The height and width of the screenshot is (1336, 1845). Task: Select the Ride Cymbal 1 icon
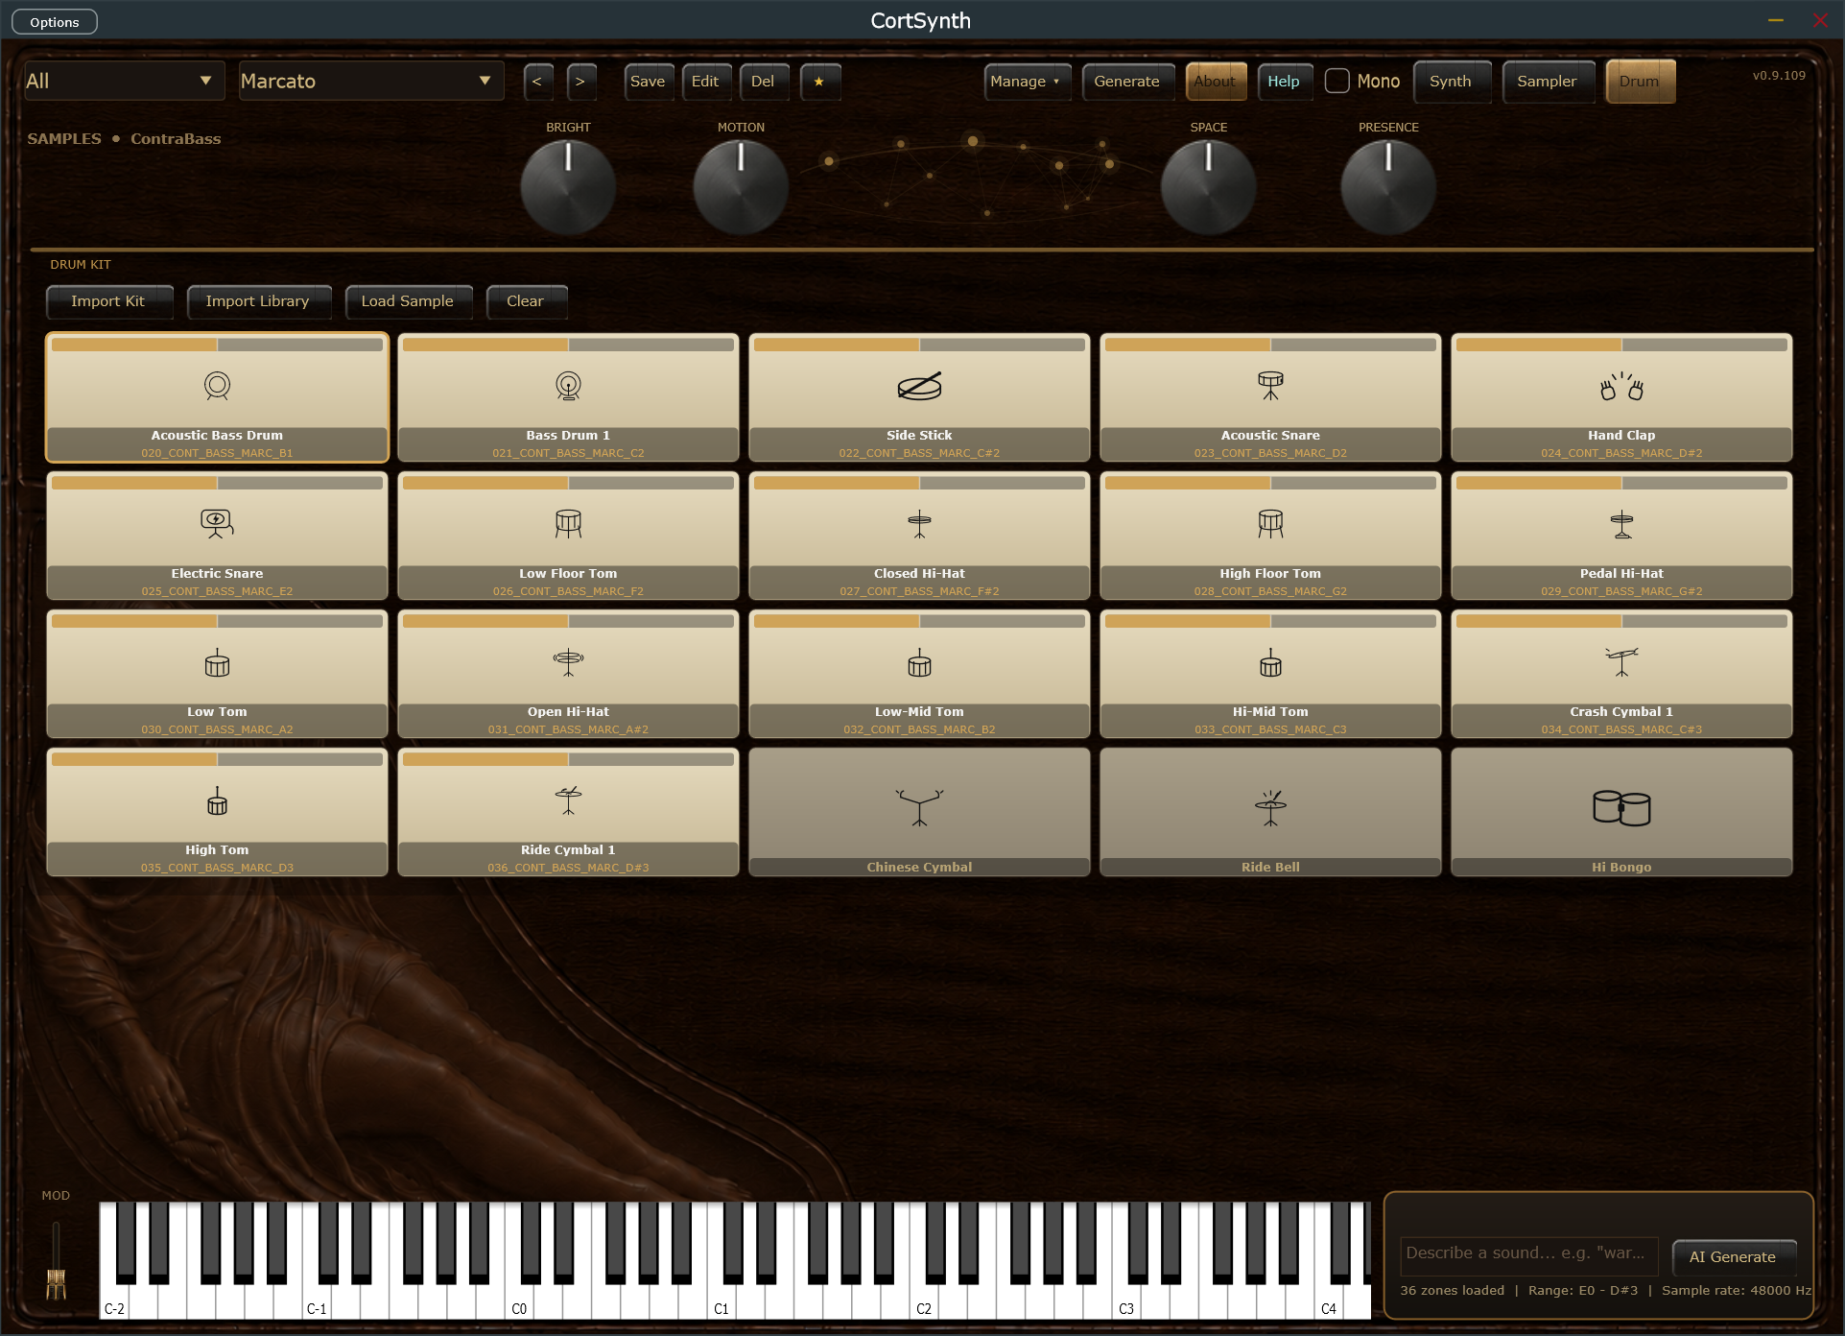568,800
